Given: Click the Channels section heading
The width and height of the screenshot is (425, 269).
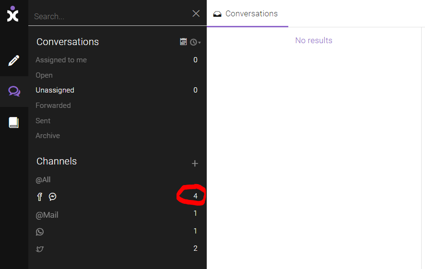Looking at the screenshot, I should pyautogui.click(x=57, y=161).
